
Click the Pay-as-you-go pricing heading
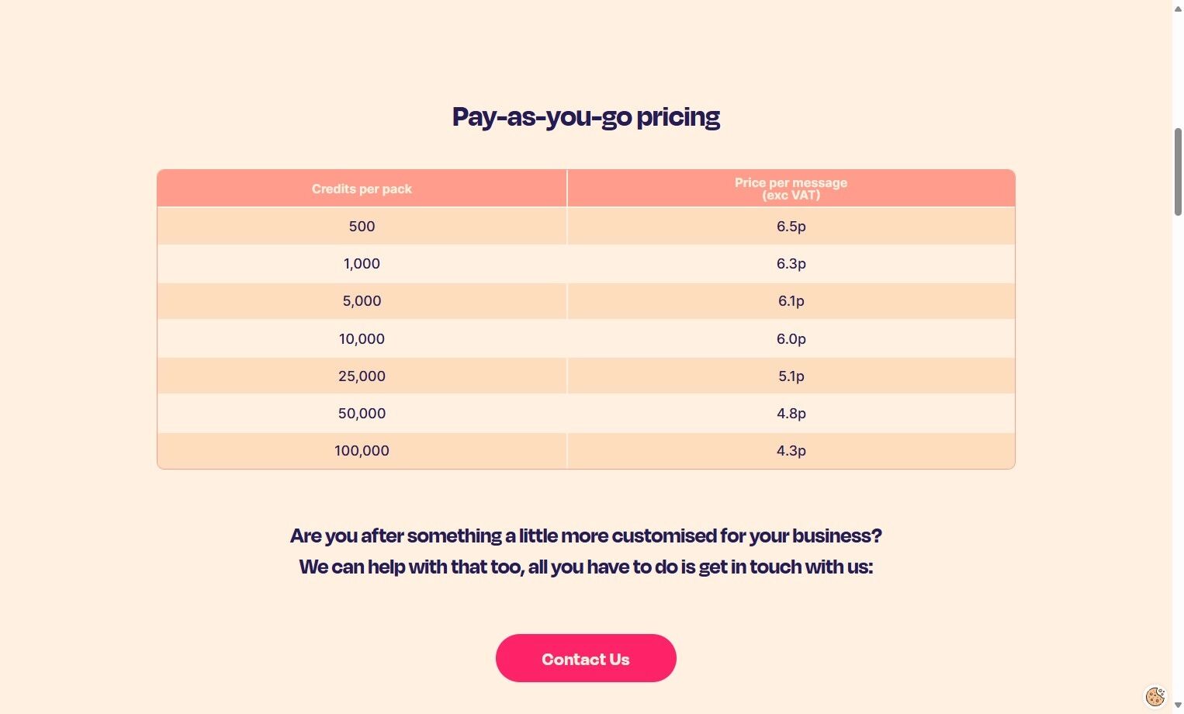coord(586,116)
